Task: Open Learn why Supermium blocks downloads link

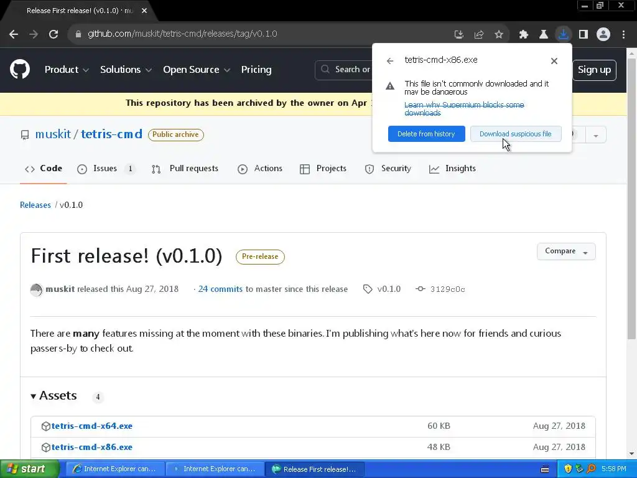Action: point(464,109)
